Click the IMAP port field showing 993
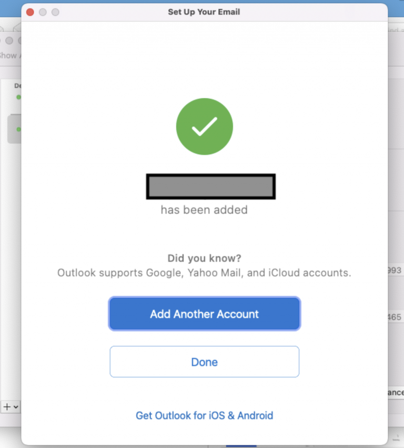 coord(396,271)
